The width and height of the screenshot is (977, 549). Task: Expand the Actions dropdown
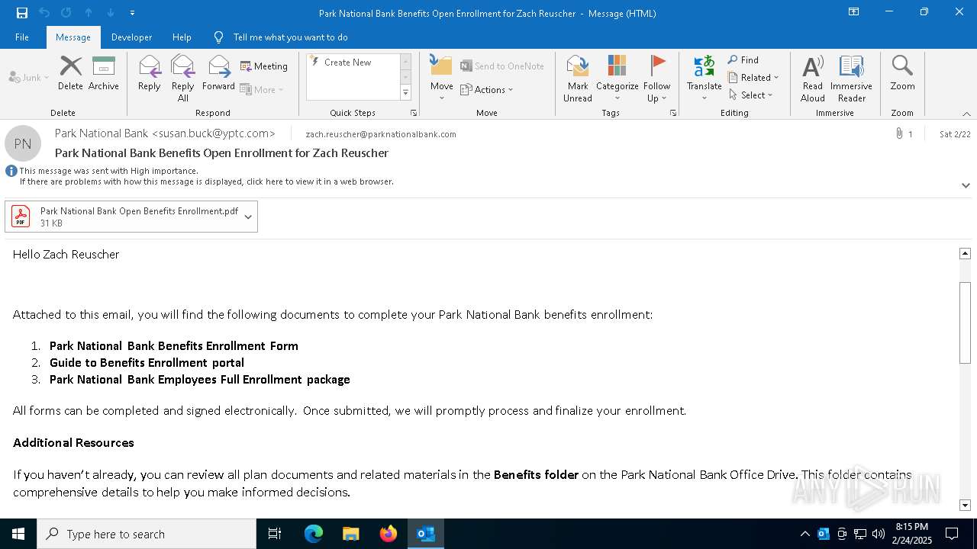point(487,89)
